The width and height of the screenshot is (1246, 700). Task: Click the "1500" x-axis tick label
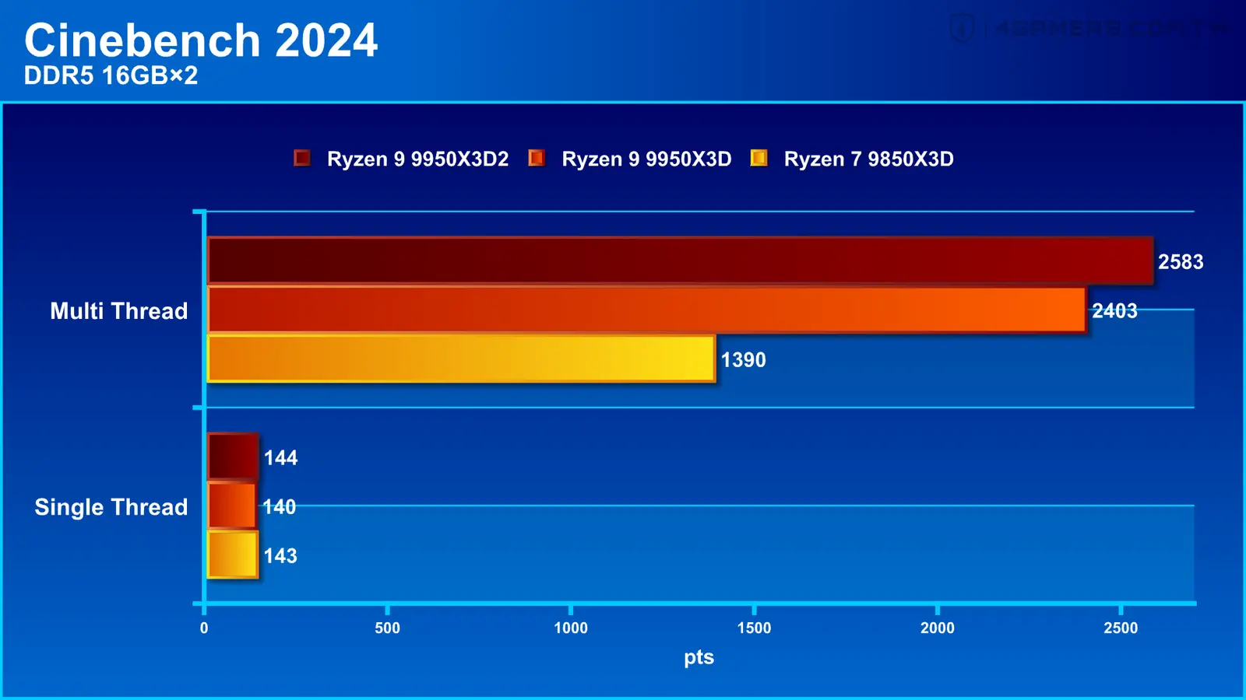[x=754, y=628]
